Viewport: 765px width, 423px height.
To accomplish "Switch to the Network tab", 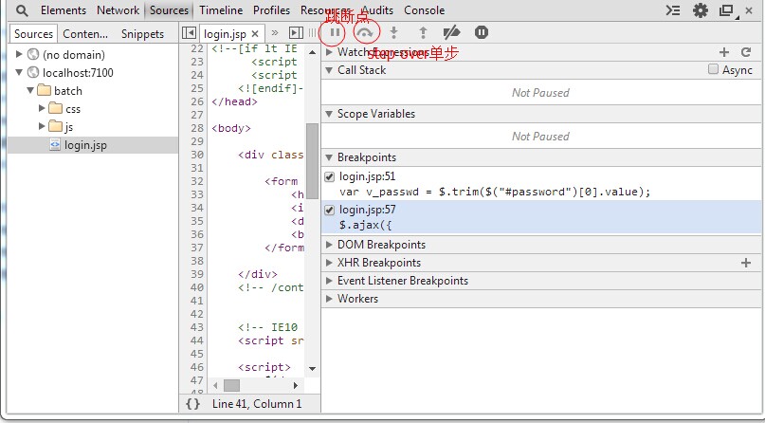I will 118,10.
